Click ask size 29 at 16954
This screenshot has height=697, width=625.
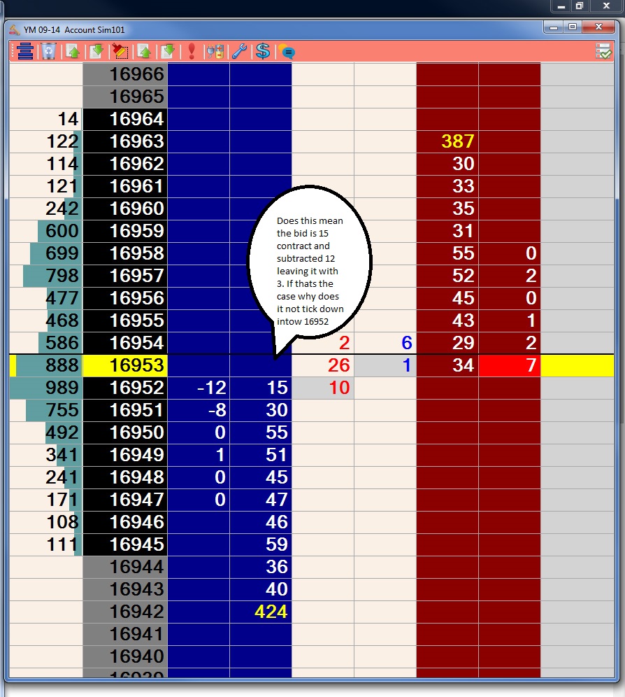point(447,343)
